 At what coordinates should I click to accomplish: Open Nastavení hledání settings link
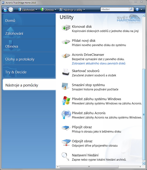pyautogui.click(x=85, y=155)
